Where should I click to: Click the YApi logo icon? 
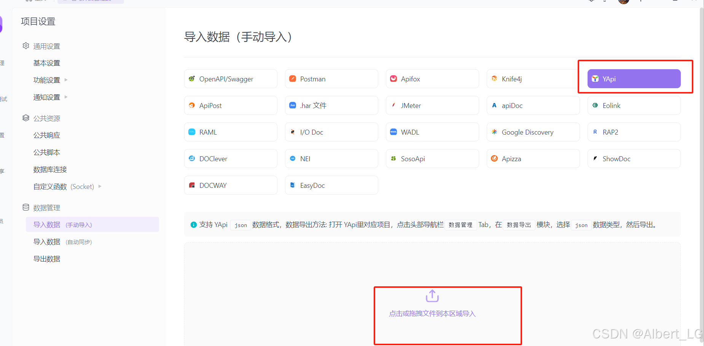pyautogui.click(x=595, y=79)
